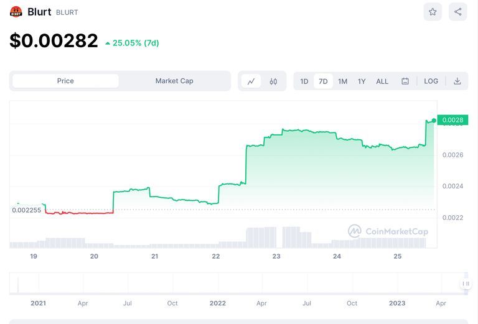Click date 21 on chart axis
The width and height of the screenshot is (478, 324).
pos(155,256)
